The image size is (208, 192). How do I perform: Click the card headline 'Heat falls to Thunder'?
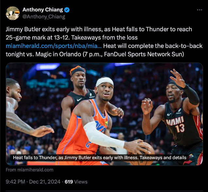click(100, 157)
